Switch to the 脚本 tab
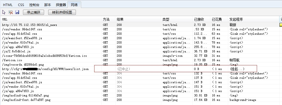The height and width of the screenshot is (105, 282). (x=47, y=5)
